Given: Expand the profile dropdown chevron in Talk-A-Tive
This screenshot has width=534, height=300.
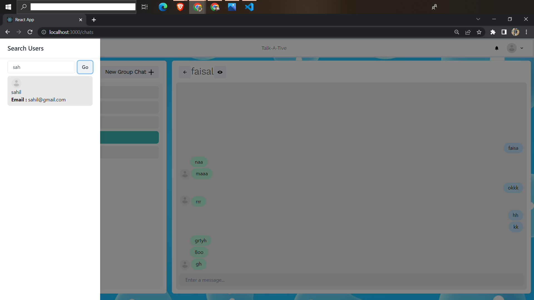Looking at the screenshot, I should click(x=522, y=48).
